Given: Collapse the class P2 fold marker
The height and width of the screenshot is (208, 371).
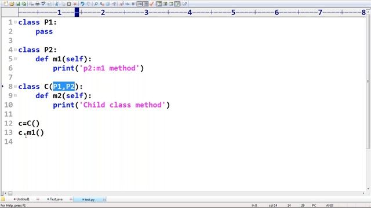Looking at the screenshot, I should (16, 50).
